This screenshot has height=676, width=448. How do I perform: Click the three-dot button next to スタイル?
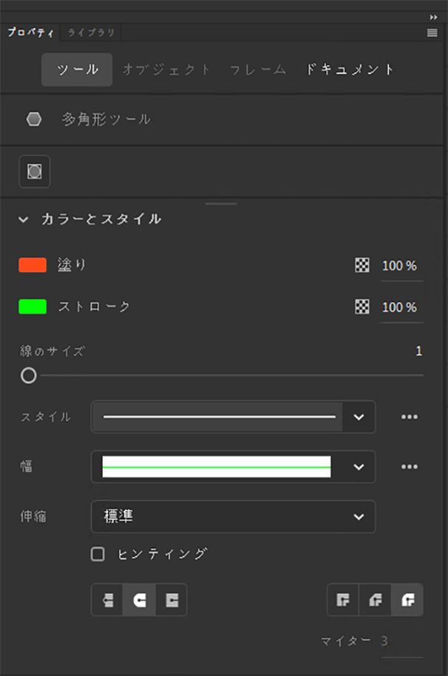click(410, 416)
